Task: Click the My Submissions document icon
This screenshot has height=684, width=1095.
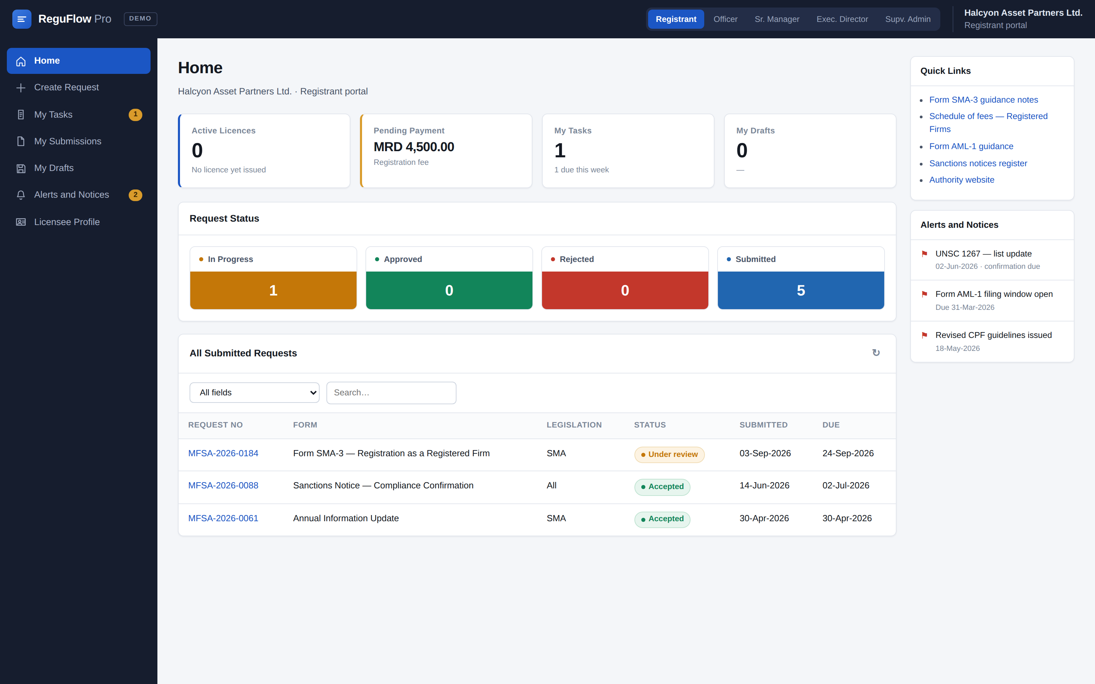Action: coord(21,142)
